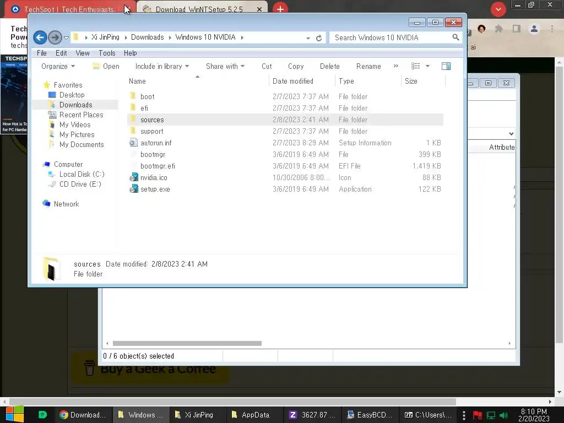Click the browser extensions puzzle icon
The height and width of the screenshot is (423, 564).
tap(498, 29)
